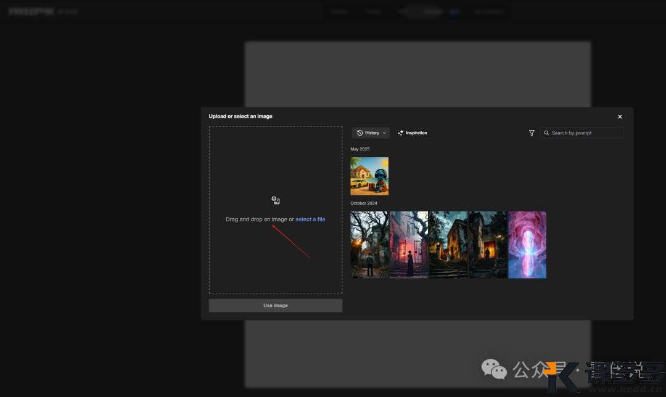Click the sparkle icon beside Inspiration

[x=401, y=133]
